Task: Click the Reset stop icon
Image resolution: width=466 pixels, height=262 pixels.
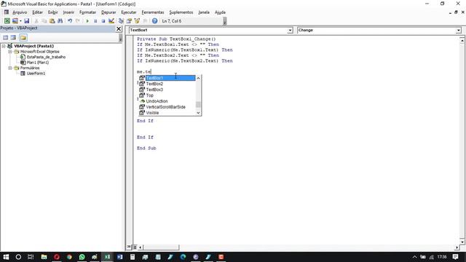Action: pos(103,21)
